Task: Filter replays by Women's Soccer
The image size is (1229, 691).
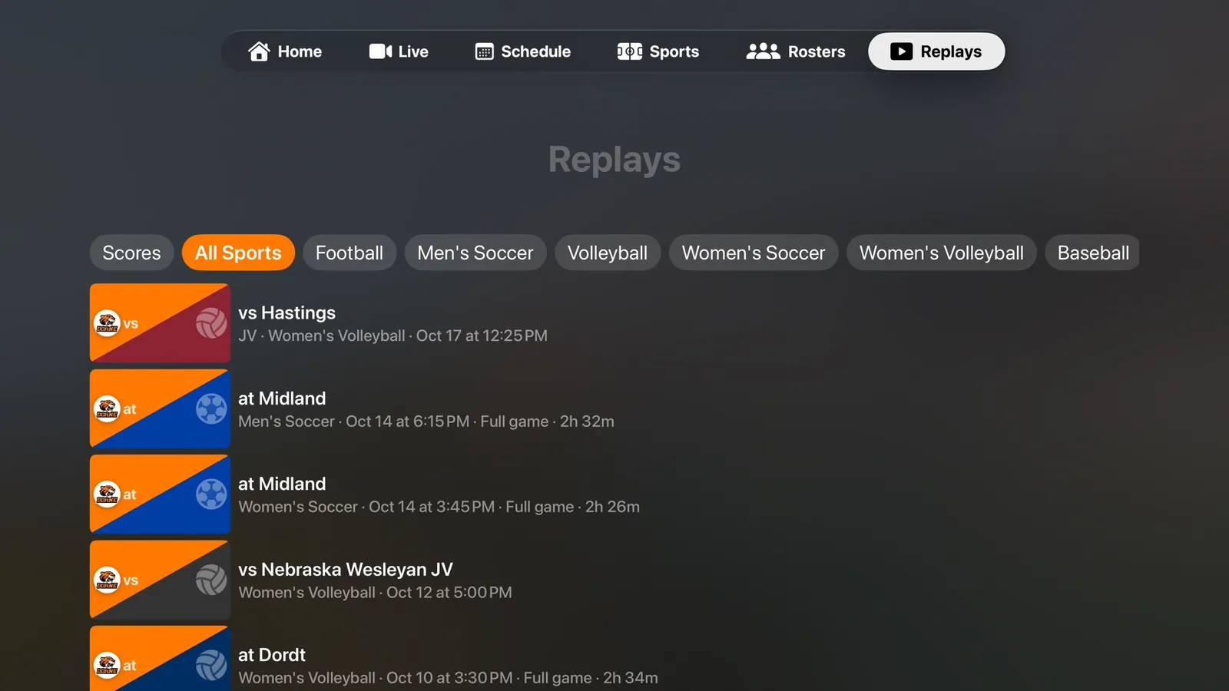Action: click(754, 253)
